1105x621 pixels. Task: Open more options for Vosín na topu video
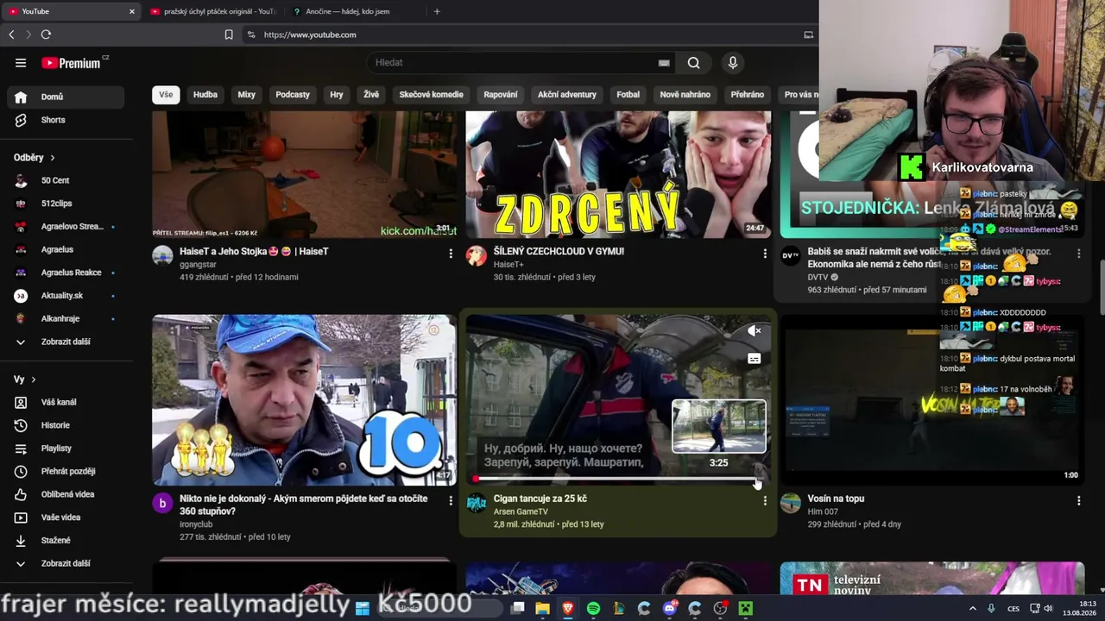pos(1078,501)
